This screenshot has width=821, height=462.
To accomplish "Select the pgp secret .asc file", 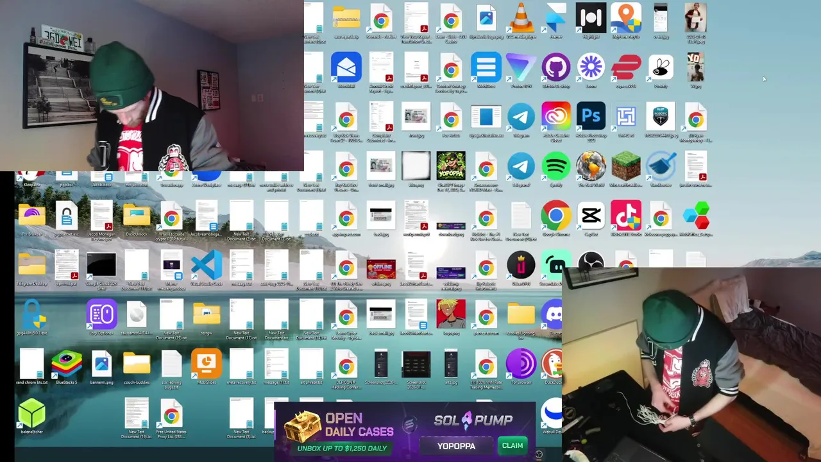I will (67, 216).
